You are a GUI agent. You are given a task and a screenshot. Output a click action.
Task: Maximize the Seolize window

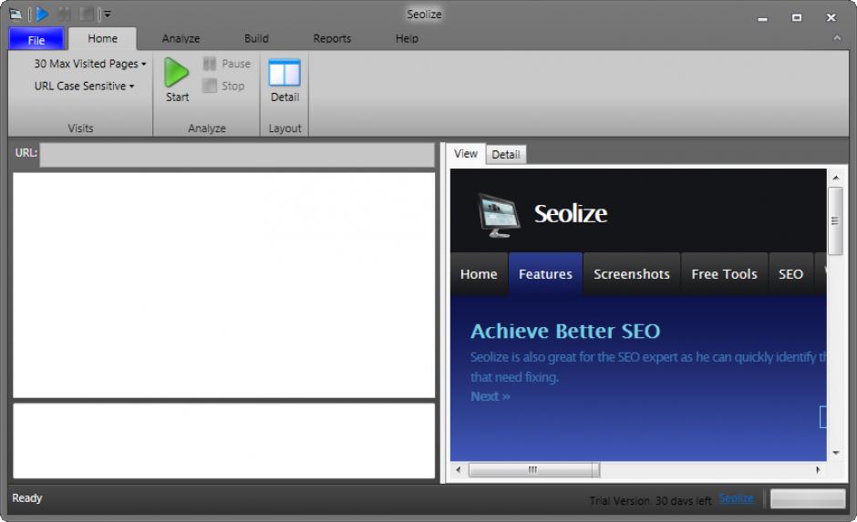tap(797, 18)
